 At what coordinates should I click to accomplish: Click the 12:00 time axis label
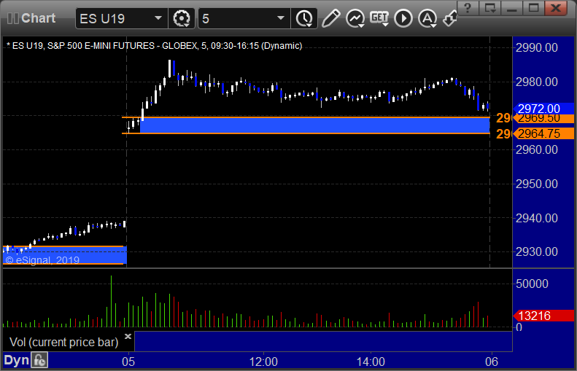click(x=263, y=362)
